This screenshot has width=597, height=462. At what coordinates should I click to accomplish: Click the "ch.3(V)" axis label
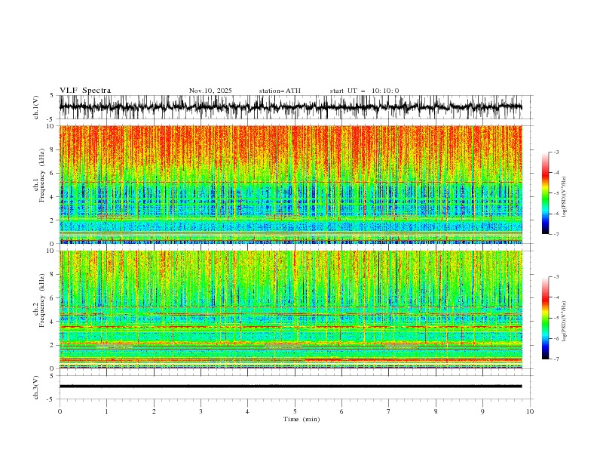(36, 387)
